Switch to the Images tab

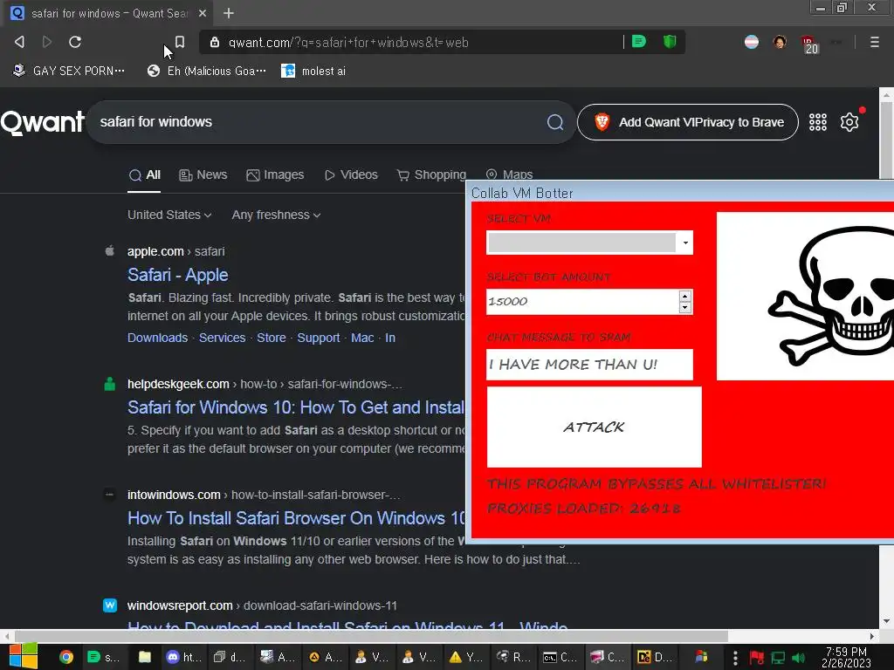point(275,174)
